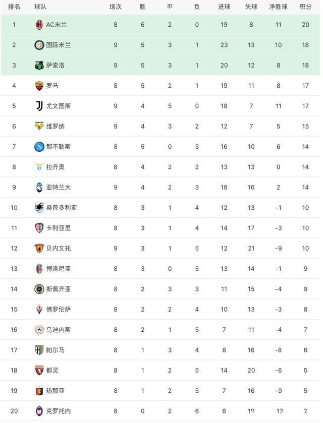Open team name 乌迪内斯
The width and height of the screenshot is (323, 423).
point(58,330)
